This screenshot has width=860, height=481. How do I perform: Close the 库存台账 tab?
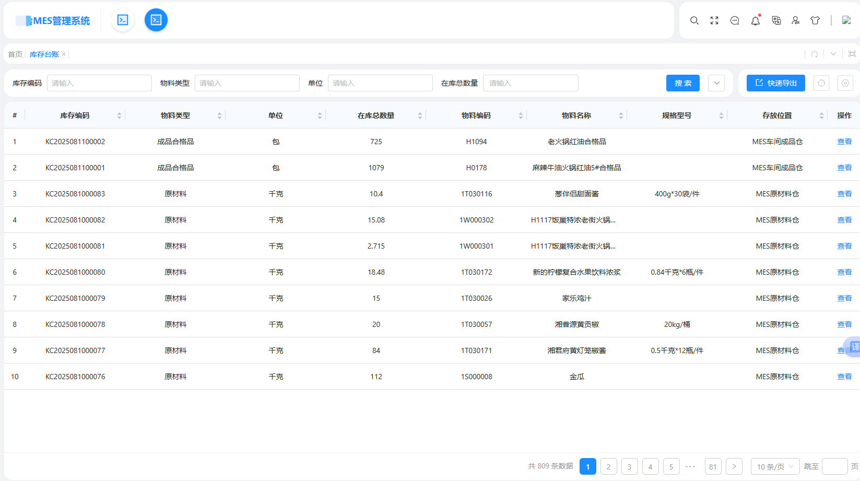tap(64, 54)
